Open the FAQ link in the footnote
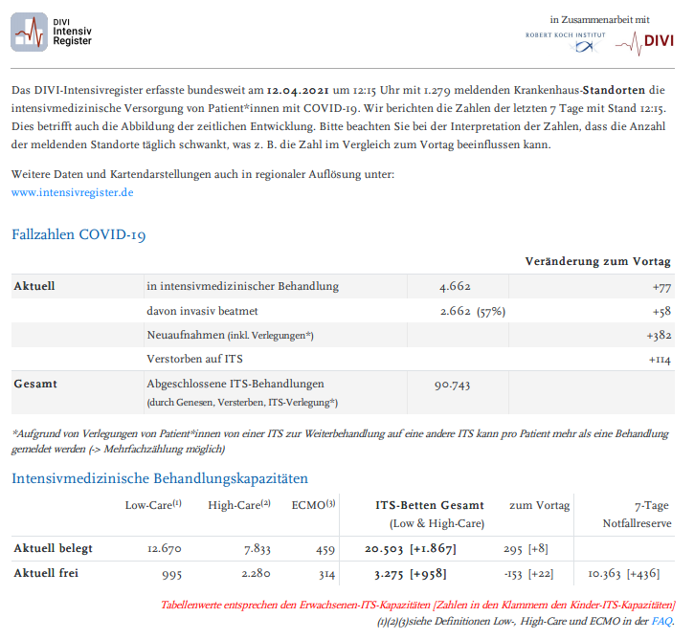The height and width of the screenshot is (639, 694). point(662,620)
